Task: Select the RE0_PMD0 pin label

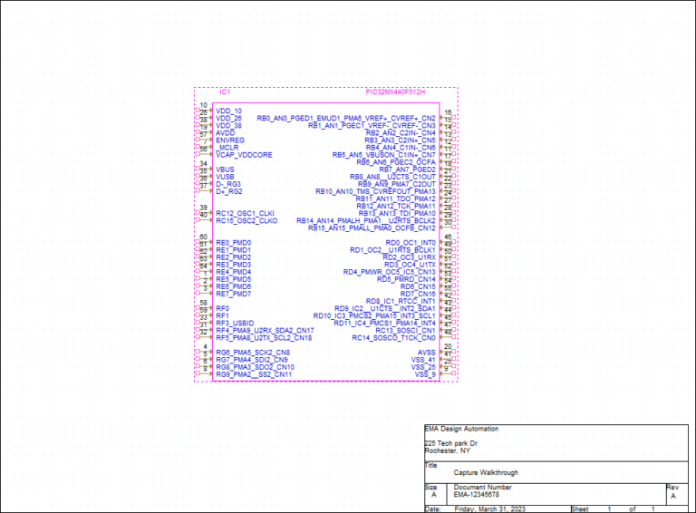Action: (234, 243)
